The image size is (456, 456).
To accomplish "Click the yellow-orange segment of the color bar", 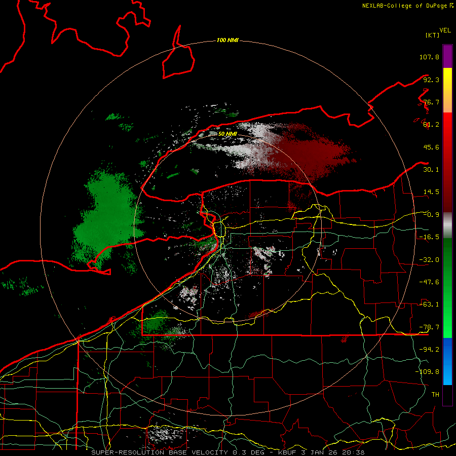I will click(447, 90).
